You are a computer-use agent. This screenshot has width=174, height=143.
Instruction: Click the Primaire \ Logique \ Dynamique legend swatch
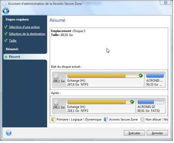pos(53,119)
